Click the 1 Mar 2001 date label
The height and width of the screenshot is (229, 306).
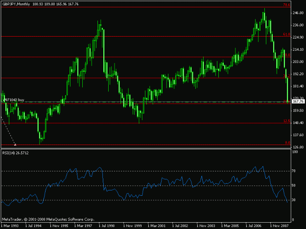click(x=157, y=226)
